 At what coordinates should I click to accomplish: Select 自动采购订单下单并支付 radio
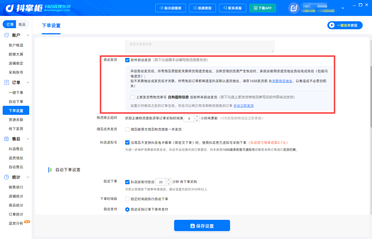(127, 209)
